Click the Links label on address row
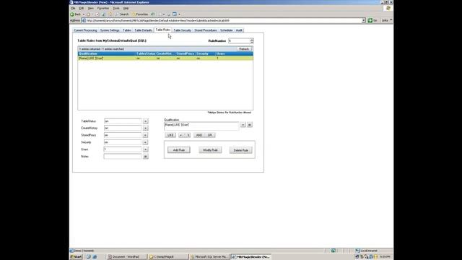Image resolution: width=462 pixels, height=260 pixels. [x=385, y=20]
